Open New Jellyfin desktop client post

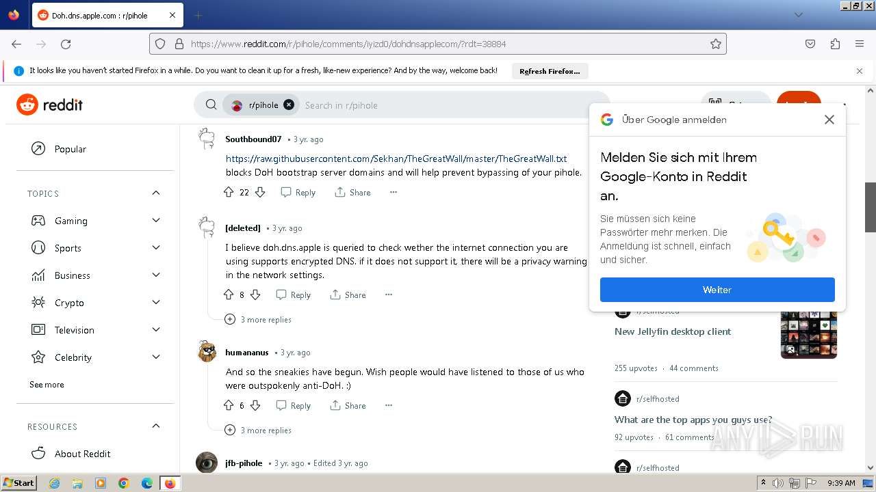(673, 331)
